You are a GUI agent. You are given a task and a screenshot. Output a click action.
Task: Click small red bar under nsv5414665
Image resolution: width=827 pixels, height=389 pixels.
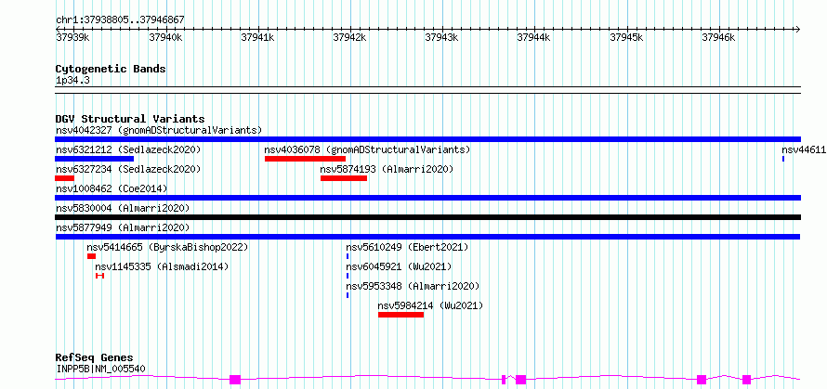pyautogui.click(x=91, y=256)
